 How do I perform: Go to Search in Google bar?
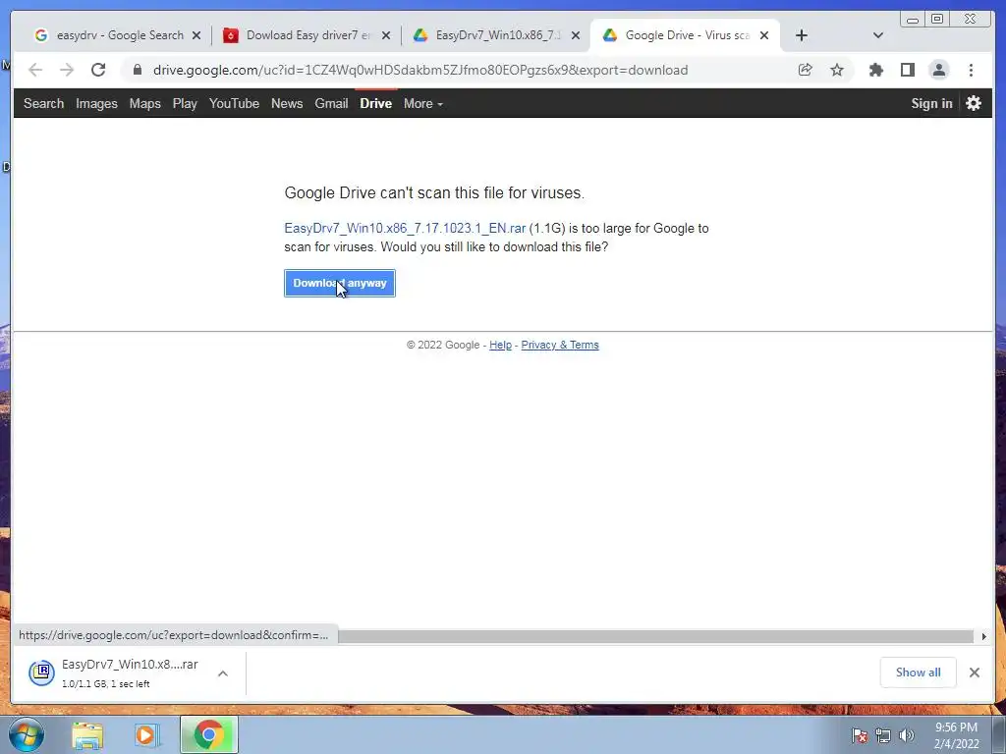[x=43, y=103]
